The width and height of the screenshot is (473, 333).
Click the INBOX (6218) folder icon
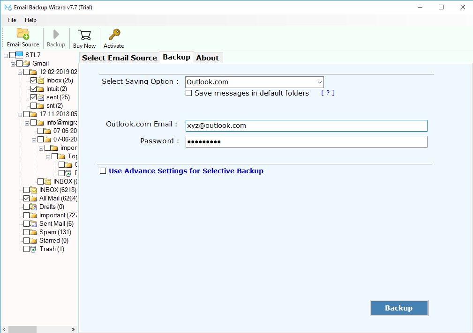[x=33, y=190]
